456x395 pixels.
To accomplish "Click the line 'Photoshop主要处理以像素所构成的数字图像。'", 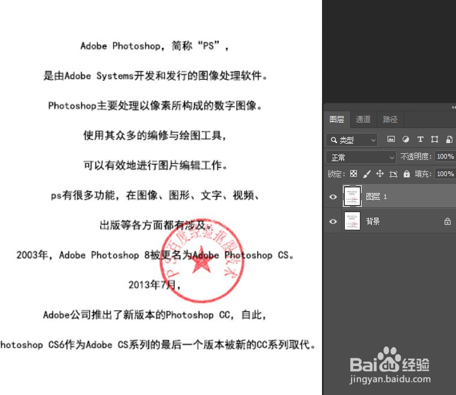I will (x=155, y=106).
